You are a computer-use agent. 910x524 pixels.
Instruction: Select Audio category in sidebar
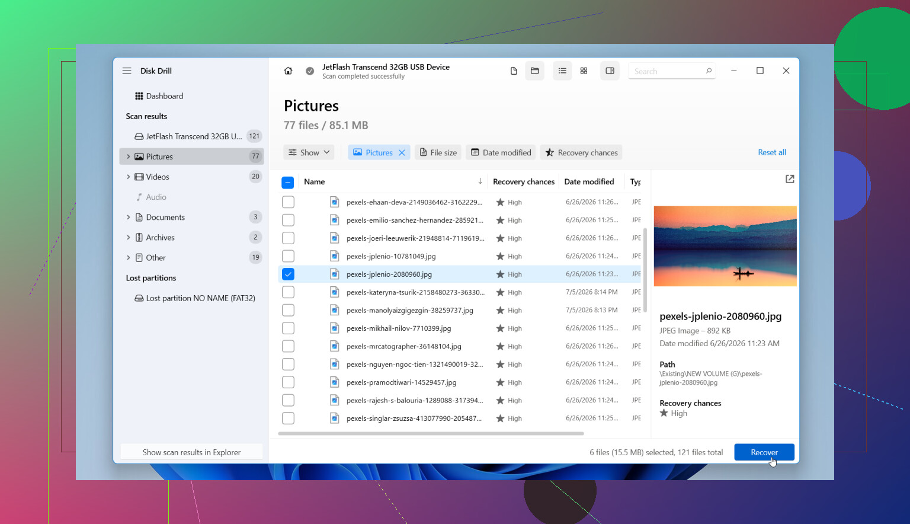tap(192, 197)
